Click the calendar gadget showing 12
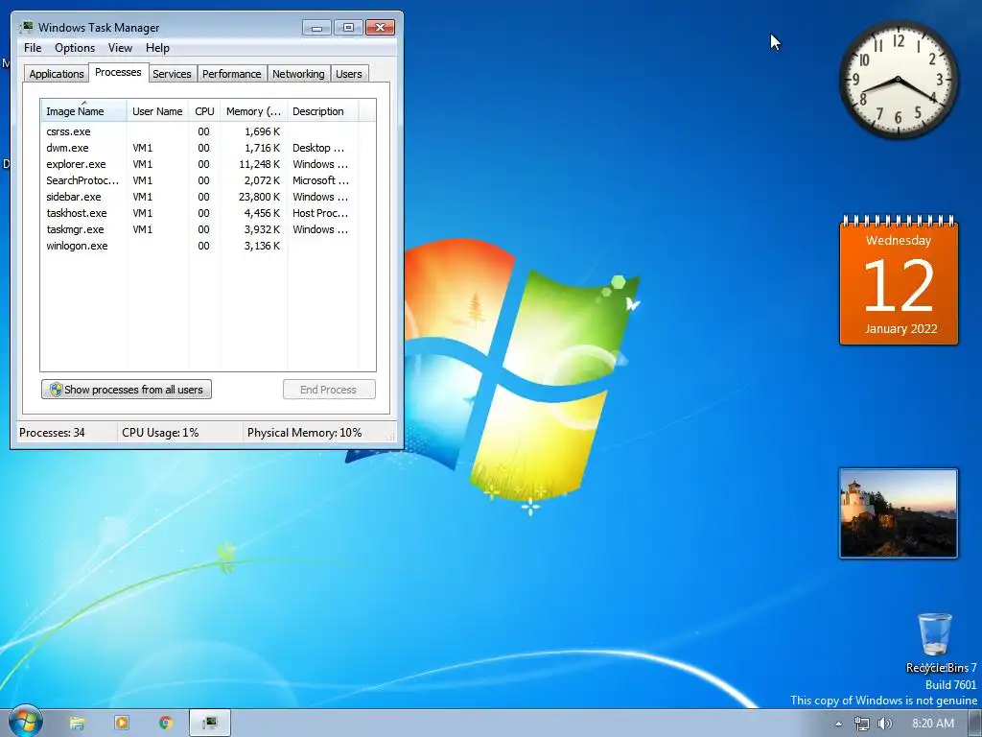Image resolution: width=982 pixels, height=737 pixels. coord(899,281)
